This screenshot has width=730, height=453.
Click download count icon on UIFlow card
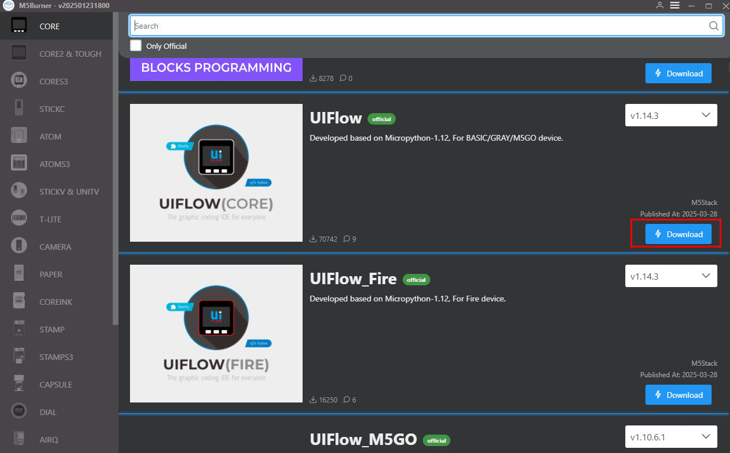coord(313,239)
